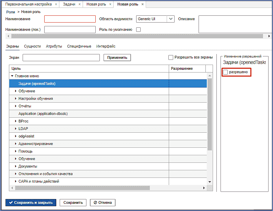Click table scroll down arrow

click(210, 182)
